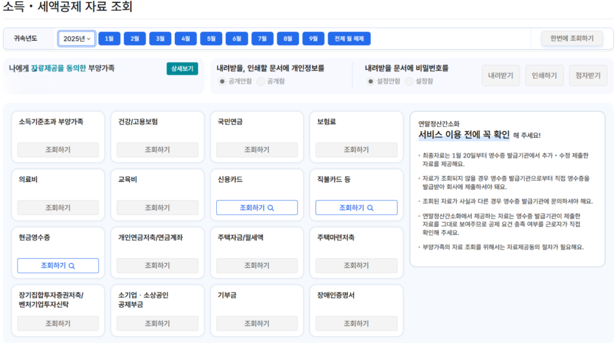Viewport: 615px width, 343px height.
Task: Open the 귀속년도 2025년 dropdown
Action: pyautogui.click(x=76, y=38)
